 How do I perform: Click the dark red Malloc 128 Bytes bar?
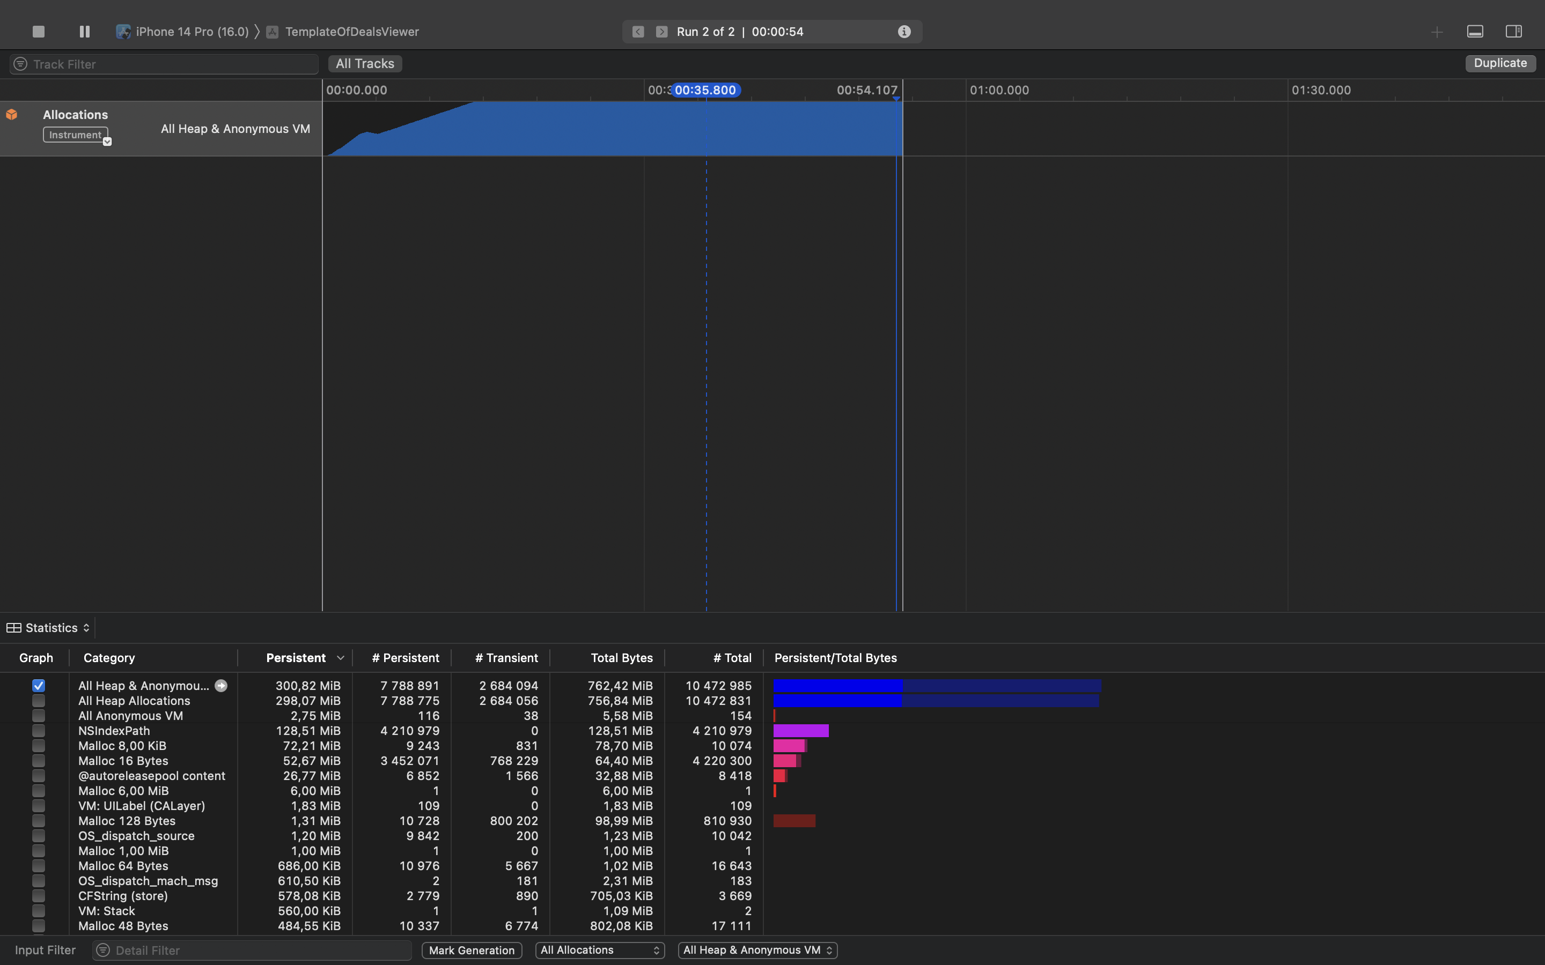tap(794, 820)
